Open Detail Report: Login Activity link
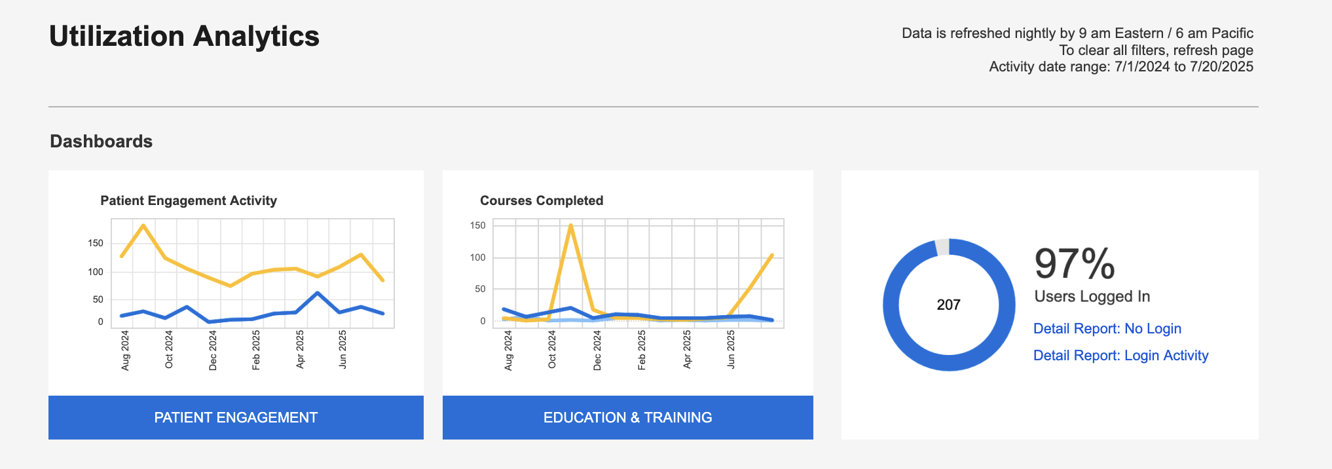 coord(1120,356)
